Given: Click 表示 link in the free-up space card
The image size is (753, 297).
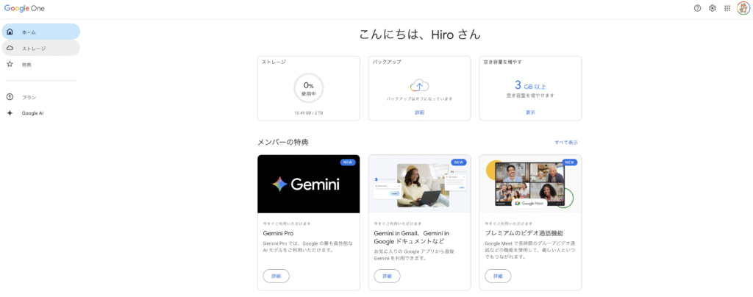Looking at the screenshot, I should point(530,112).
